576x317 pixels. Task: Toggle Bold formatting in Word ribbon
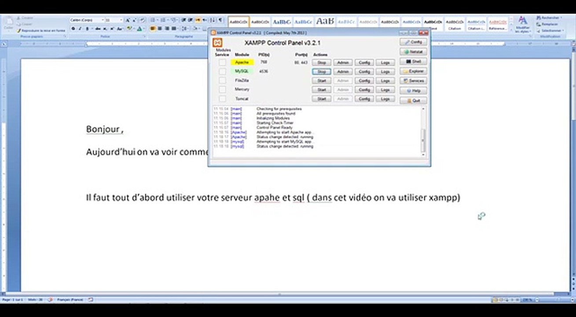click(73, 29)
